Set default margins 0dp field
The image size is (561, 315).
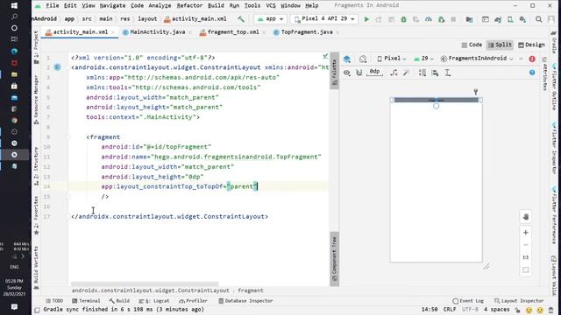click(374, 72)
